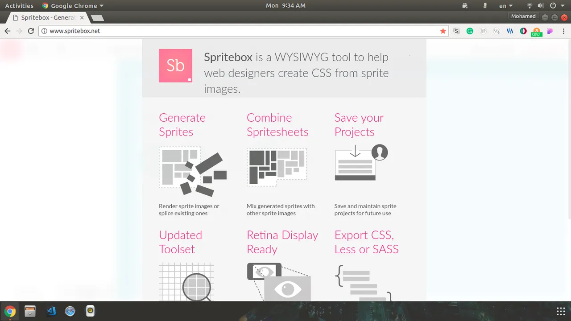The image size is (571, 321).
Task: Open the Files app in dock
Action: click(30, 311)
